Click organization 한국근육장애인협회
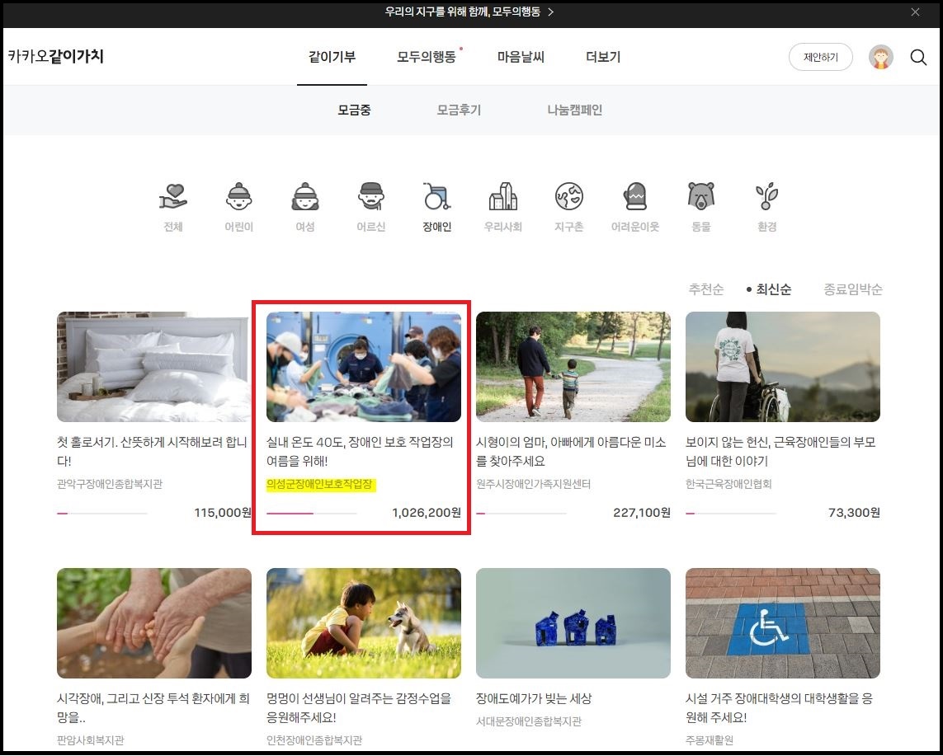This screenshot has width=943, height=756. pyautogui.click(x=728, y=484)
